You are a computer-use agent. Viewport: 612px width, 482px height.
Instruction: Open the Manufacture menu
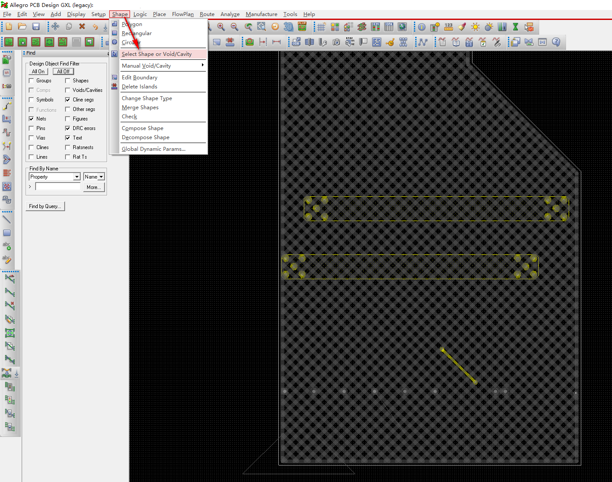point(261,14)
